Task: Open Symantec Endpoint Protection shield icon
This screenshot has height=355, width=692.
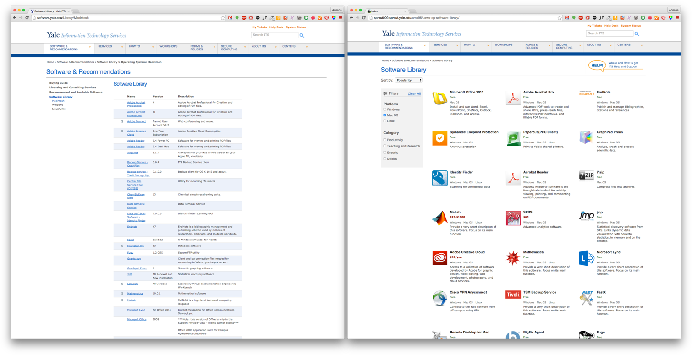Action: pyautogui.click(x=440, y=138)
